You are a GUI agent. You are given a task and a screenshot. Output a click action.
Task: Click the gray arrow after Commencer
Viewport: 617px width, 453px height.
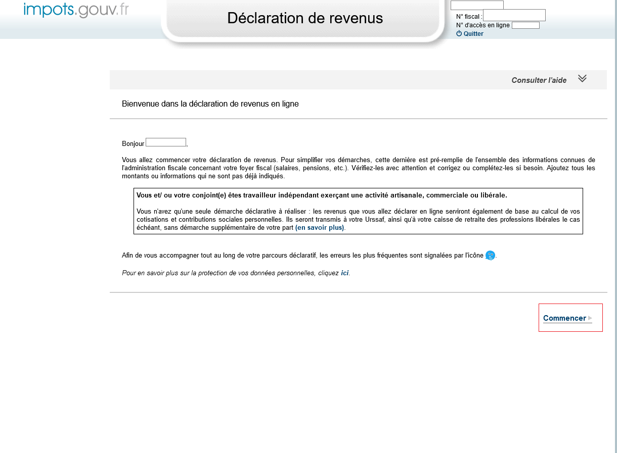pos(590,318)
